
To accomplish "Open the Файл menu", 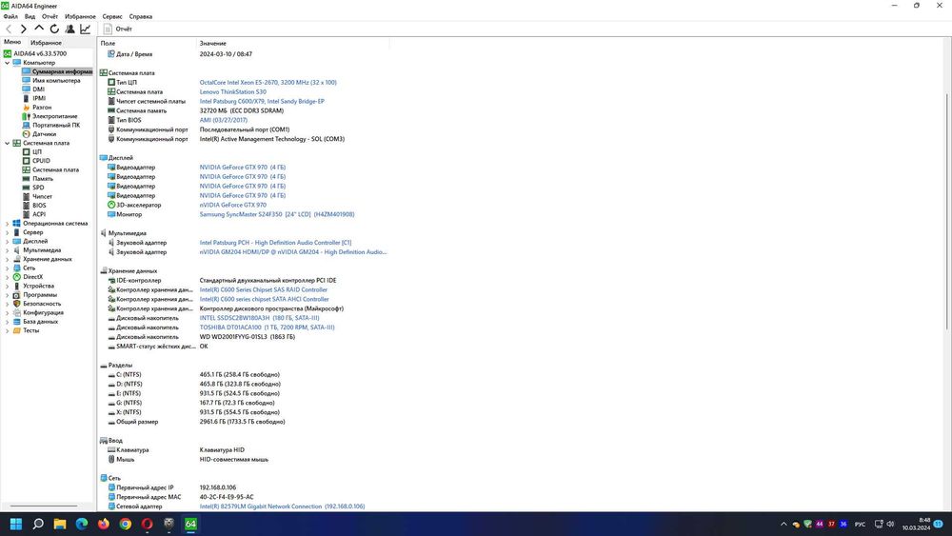I will [10, 16].
